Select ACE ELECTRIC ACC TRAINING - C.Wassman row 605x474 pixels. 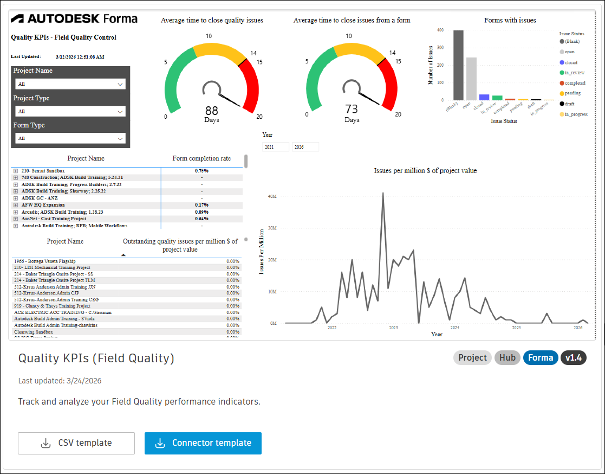[127, 312]
